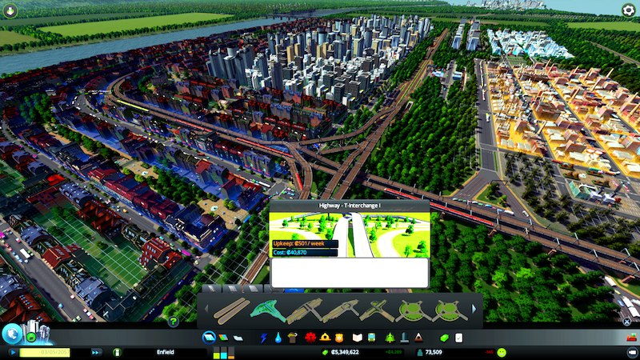This screenshot has width=640, height=360.
Task: Open the Roads build menu icon
Action: [x=210, y=338]
